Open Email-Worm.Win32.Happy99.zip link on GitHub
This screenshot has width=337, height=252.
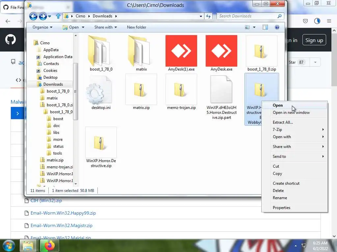pyautogui.click(x=63, y=213)
